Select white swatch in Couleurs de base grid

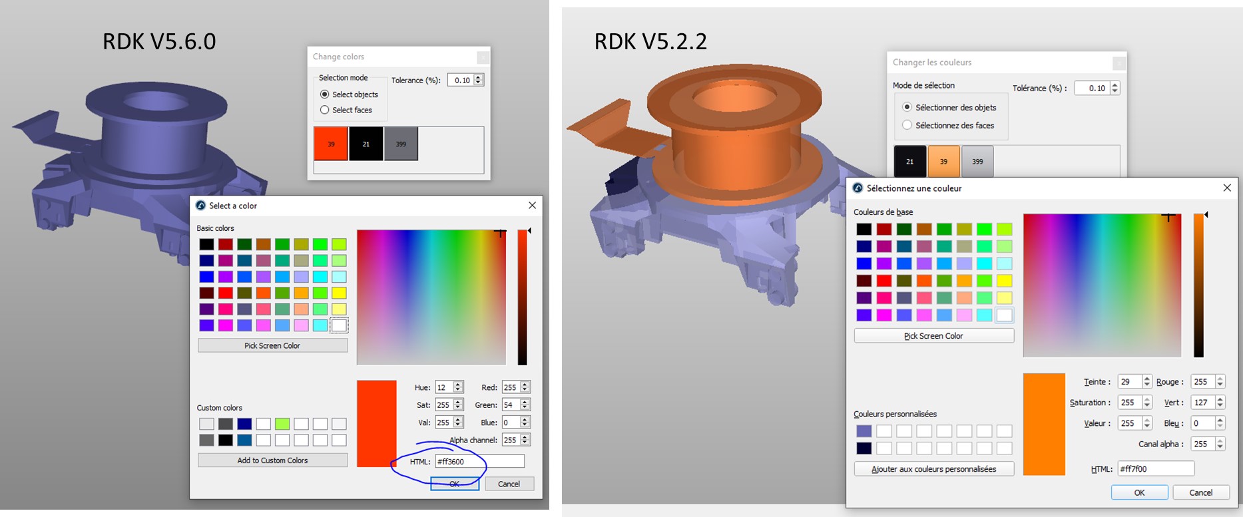(1005, 315)
